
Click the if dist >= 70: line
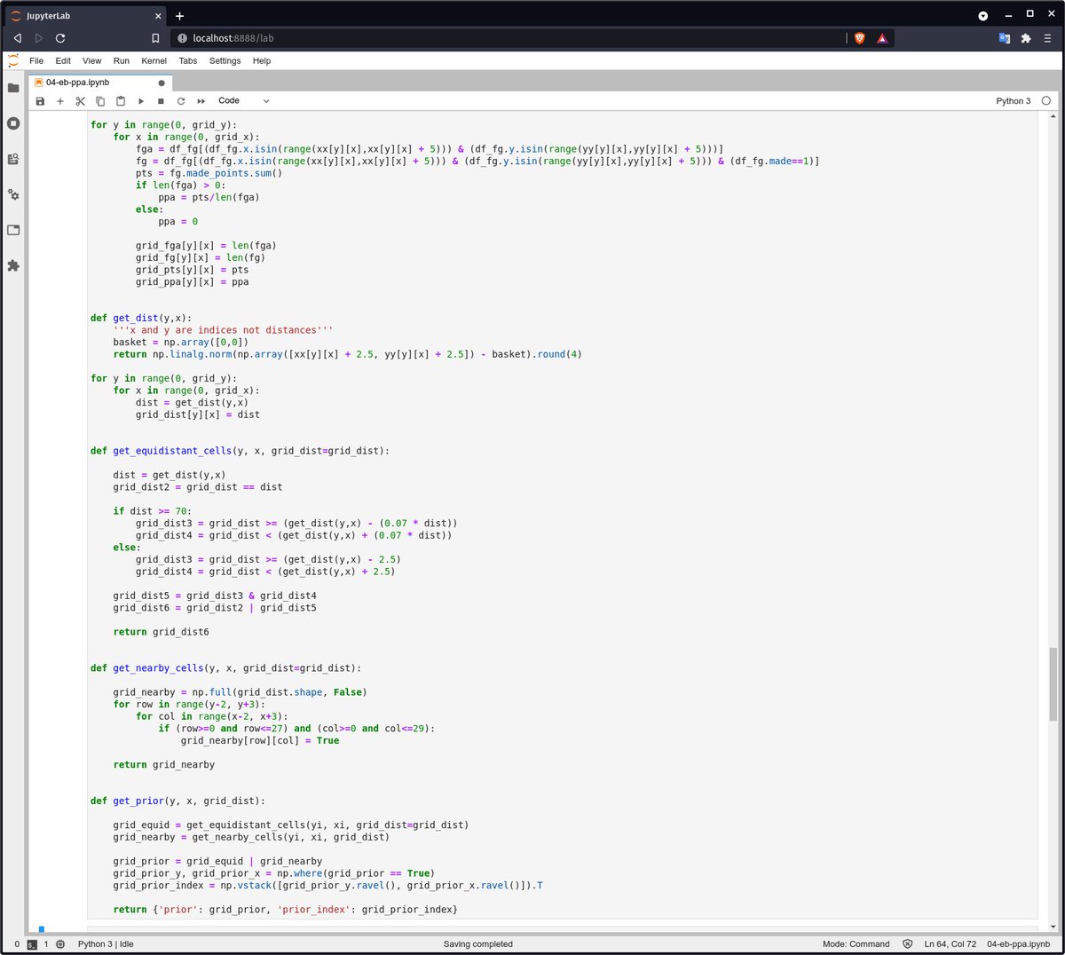click(154, 511)
